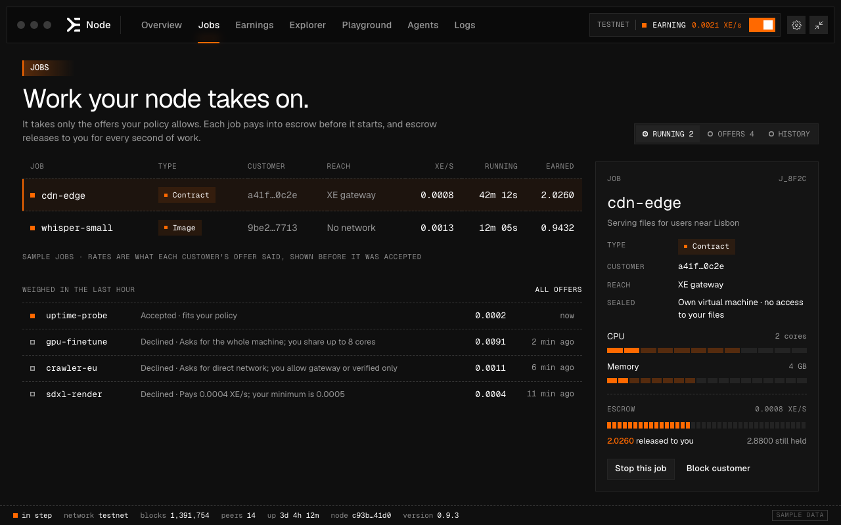The height and width of the screenshot is (525, 841).
Task: Click the SAMPLE DATA badge
Action: [799, 515]
